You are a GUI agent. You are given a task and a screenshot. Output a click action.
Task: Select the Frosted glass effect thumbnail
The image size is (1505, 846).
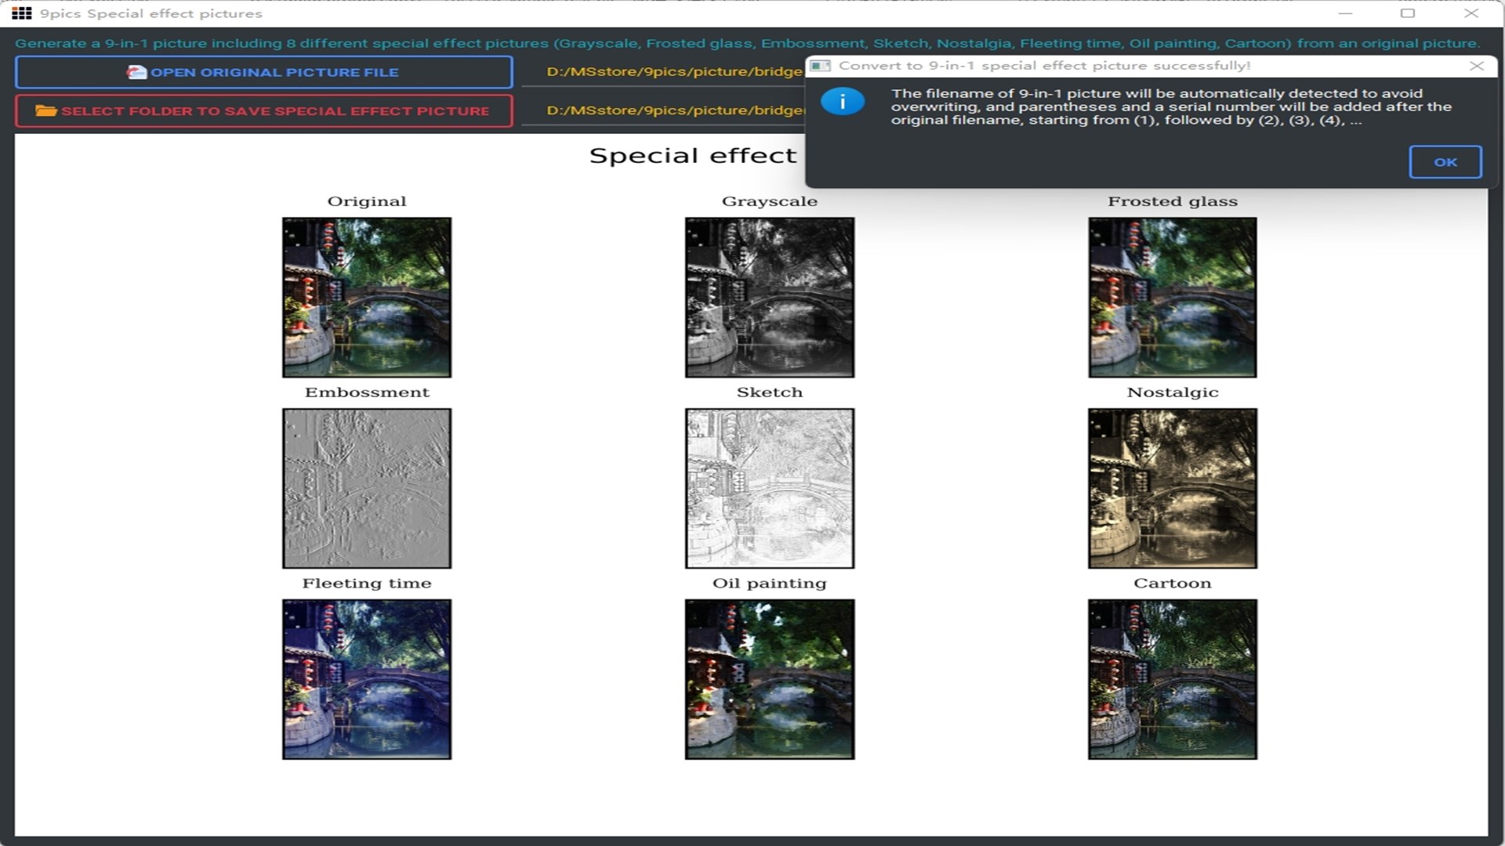[1172, 298]
